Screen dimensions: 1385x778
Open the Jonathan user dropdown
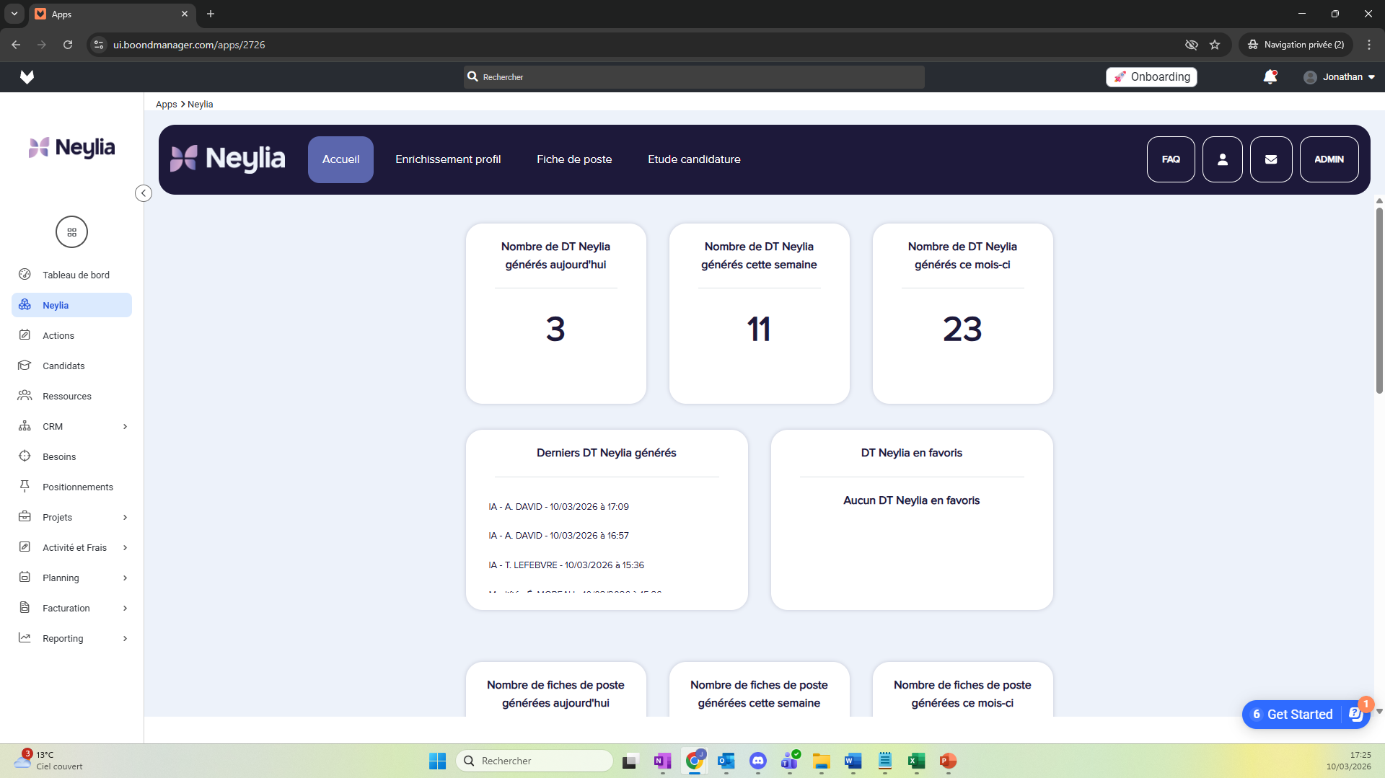[1339, 77]
